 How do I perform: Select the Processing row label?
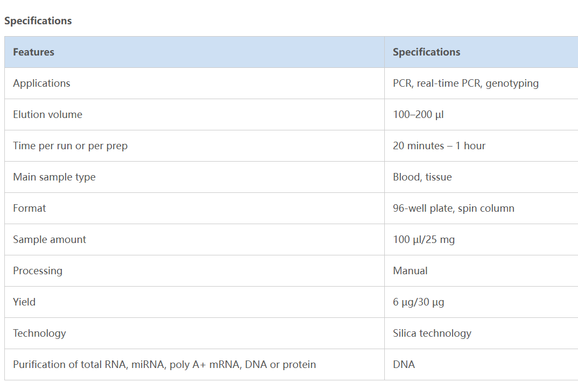(38, 271)
